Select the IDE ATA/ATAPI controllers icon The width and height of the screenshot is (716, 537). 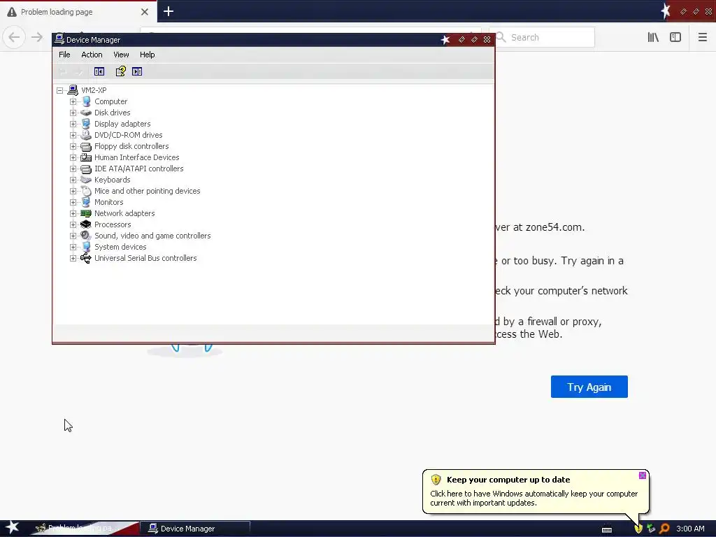click(x=86, y=169)
